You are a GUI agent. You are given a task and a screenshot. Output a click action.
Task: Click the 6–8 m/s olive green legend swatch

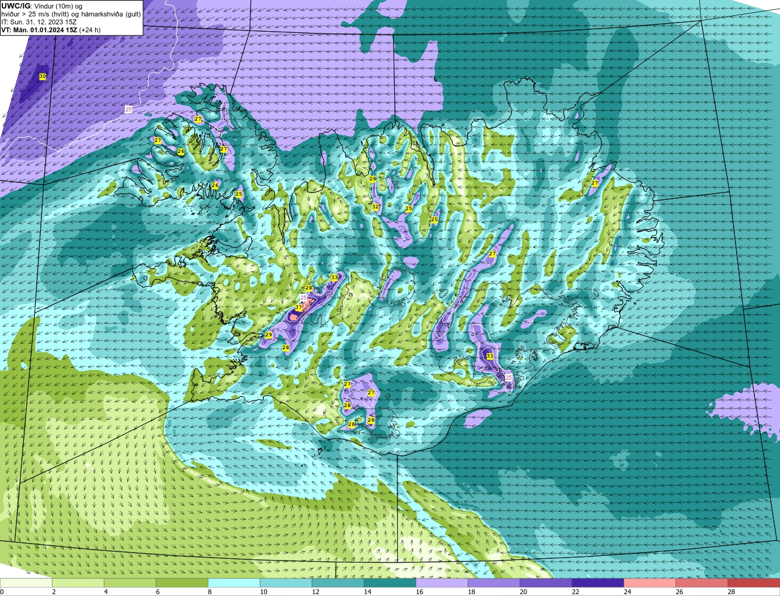pyautogui.click(x=182, y=583)
